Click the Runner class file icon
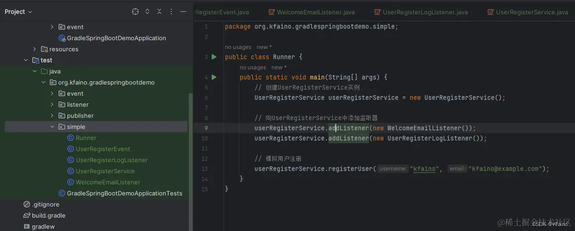This screenshot has width=575, height=231. (x=71, y=138)
